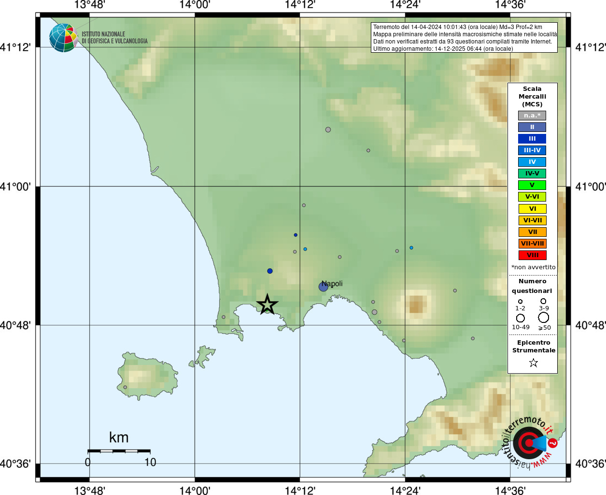Click the 'Mappa preliminare' info line
The height and width of the screenshot is (495, 606).
coord(465,34)
